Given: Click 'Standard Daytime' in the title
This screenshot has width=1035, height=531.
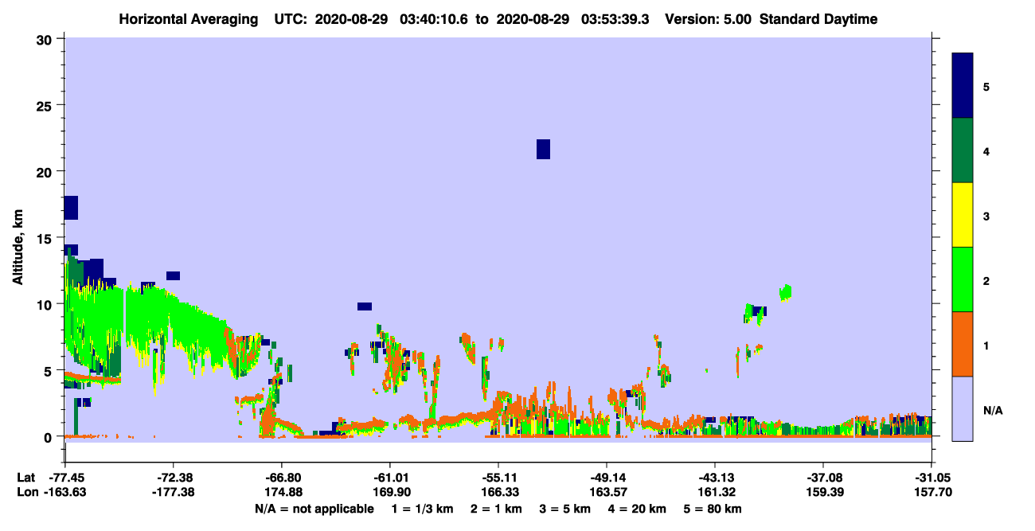Looking at the screenshot, I should pyautogui.click(x=818, y=19).
